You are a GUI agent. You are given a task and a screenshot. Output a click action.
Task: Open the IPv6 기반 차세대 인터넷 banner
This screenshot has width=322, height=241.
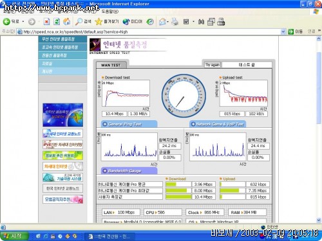click(62, 145)
